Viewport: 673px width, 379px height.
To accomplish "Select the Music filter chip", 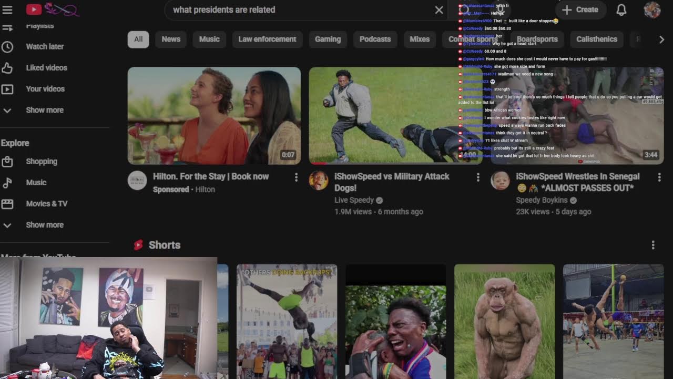I will coord(209,39).
